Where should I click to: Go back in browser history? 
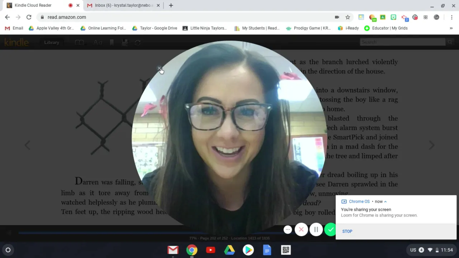(x=7, y=17)
